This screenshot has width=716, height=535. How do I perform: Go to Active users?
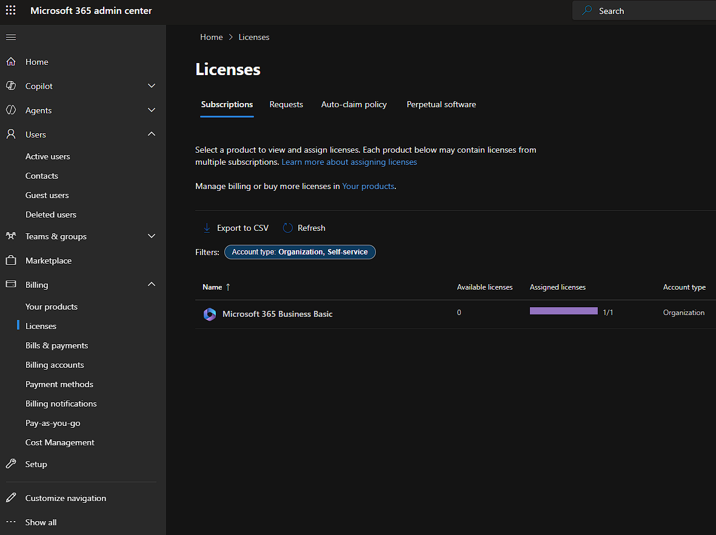[x=47, y=156]
